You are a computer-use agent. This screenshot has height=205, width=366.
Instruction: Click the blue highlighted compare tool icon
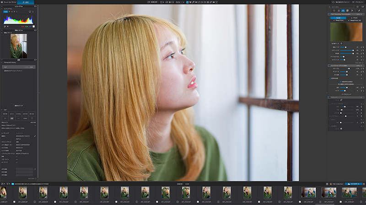pyautogui.click(x=187, y=2)
